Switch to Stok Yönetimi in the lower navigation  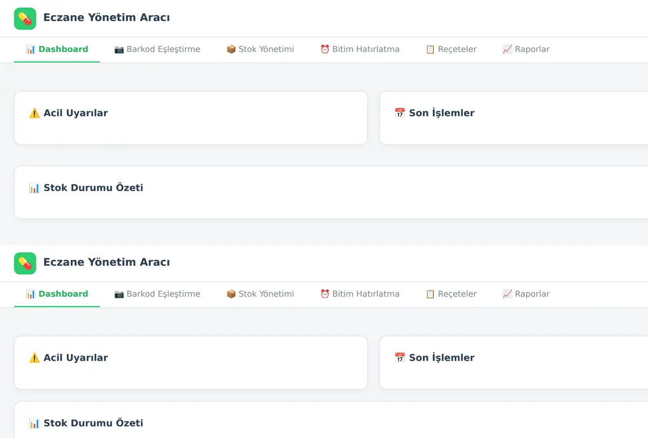(260, 294)
